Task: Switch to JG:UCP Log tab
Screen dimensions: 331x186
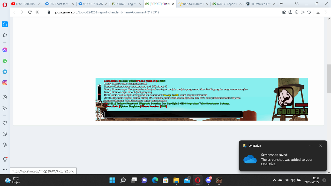Action: tap(124, 4)
